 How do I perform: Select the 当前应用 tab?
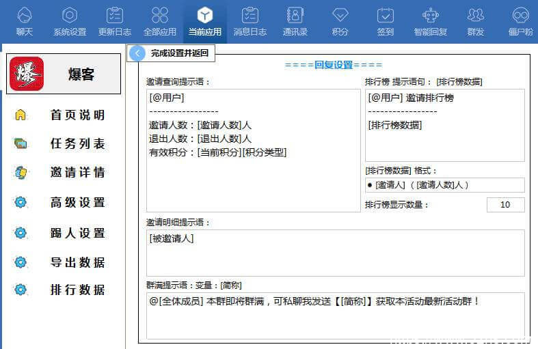tap(204, 21)
